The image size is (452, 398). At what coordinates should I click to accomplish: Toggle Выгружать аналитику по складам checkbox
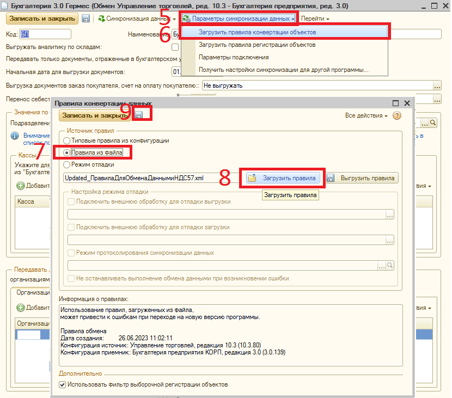(175, 47)
